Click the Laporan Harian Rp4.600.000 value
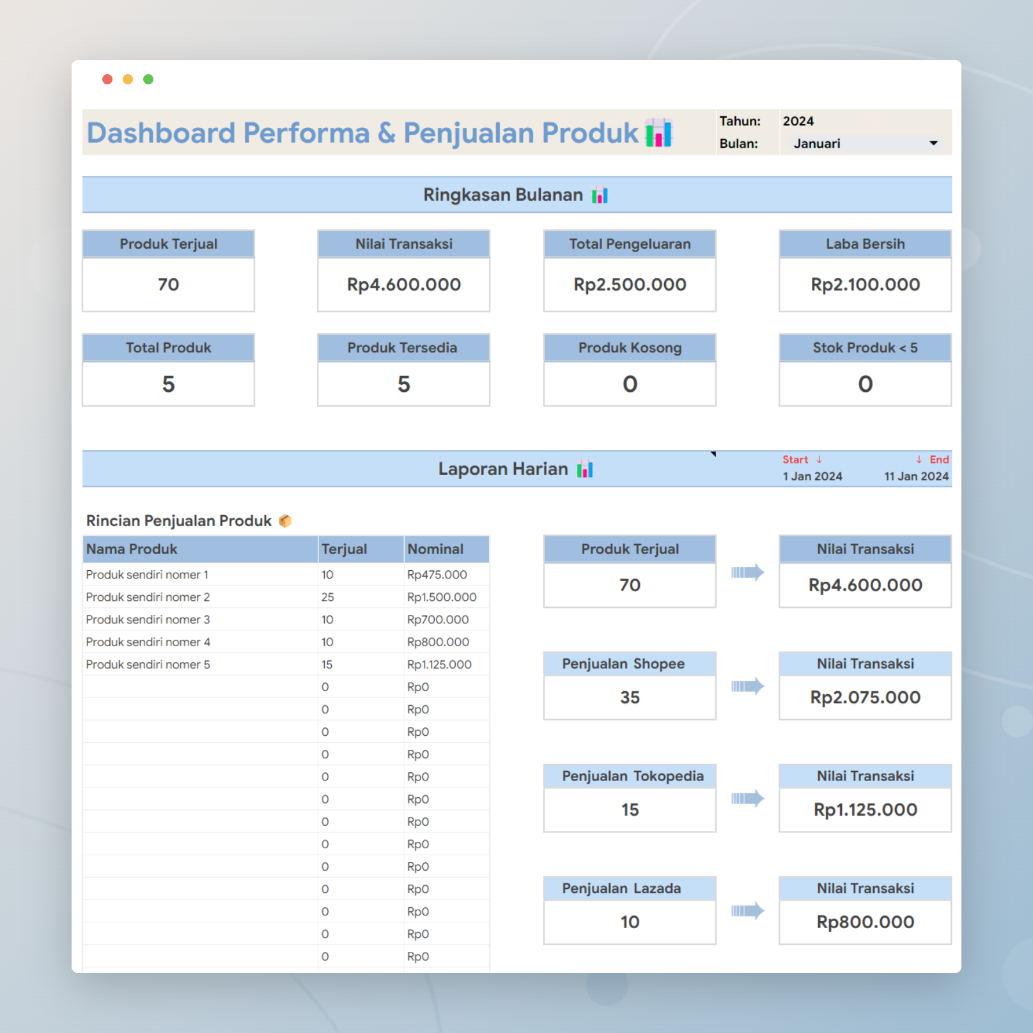1033x1033 pixels. click(x=865, y=585)
